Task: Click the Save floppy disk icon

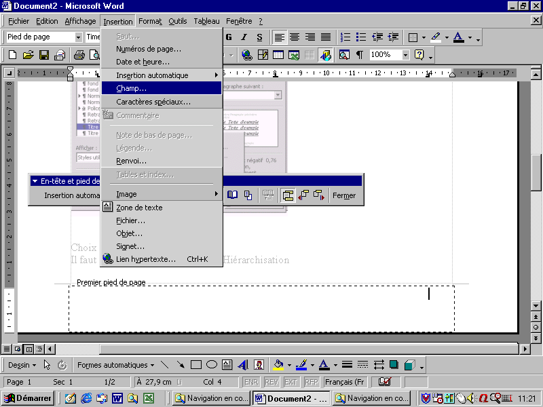Action: pos(43,55)
